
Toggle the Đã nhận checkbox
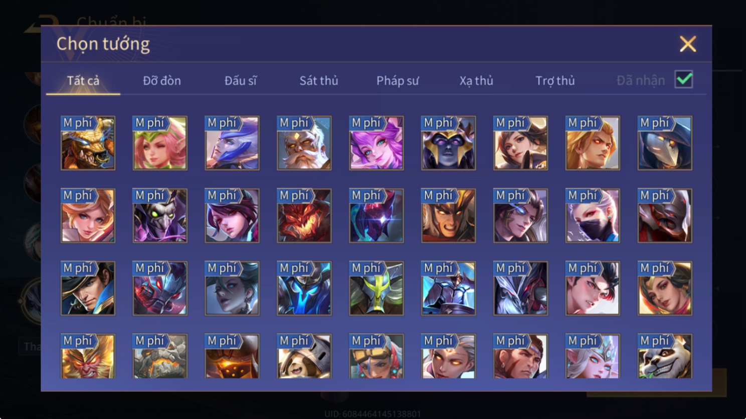point(684,80)
